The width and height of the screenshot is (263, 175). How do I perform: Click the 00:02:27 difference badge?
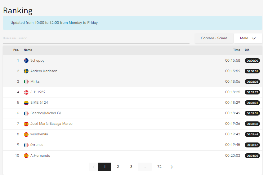pos(252,92)
